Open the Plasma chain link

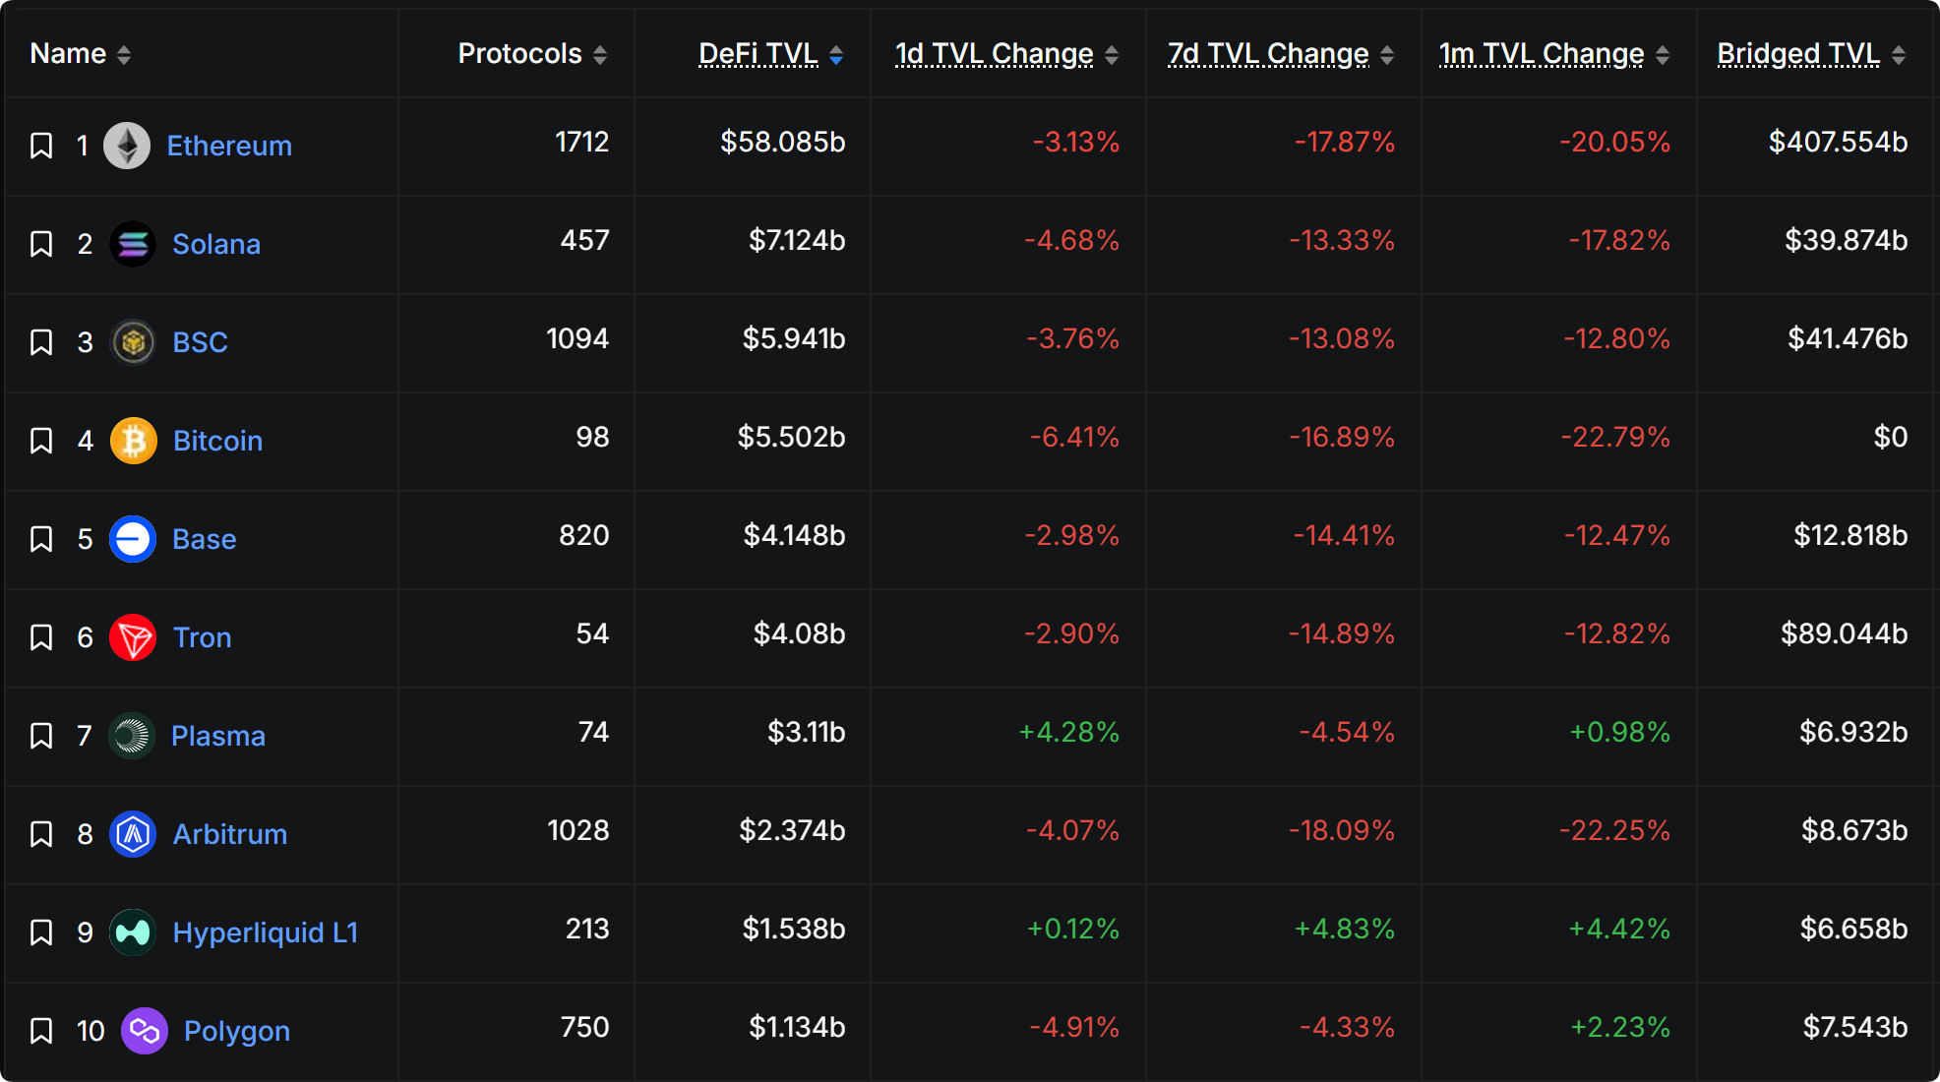pos(218,736)
